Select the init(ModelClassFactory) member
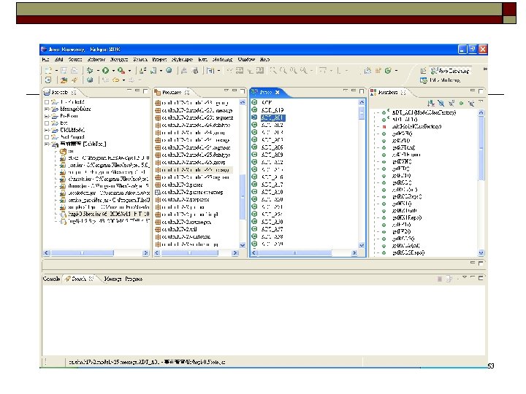The width and height of the screenshot is (526, 394). click(x=416, y=126)
